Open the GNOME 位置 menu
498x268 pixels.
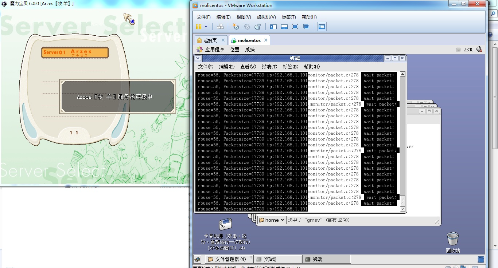click(x=234, y=50)
